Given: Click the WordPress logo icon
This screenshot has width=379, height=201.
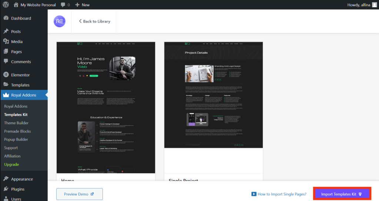Looking at the screenshot, I should point(6,5).
